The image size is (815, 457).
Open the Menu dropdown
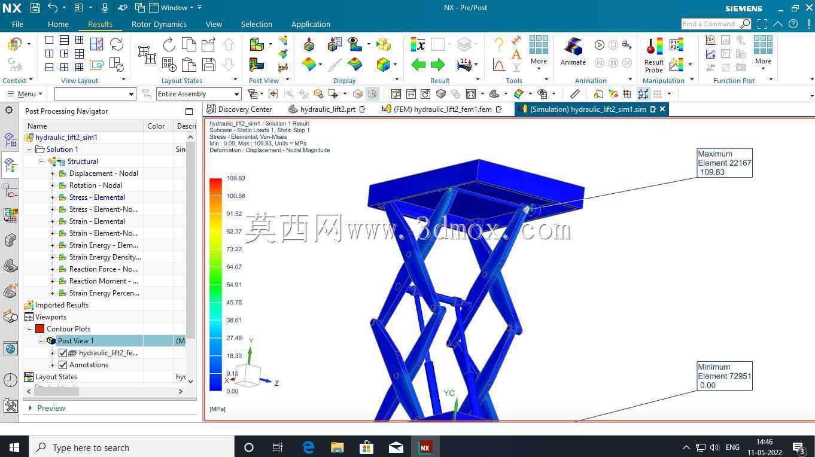25,94
